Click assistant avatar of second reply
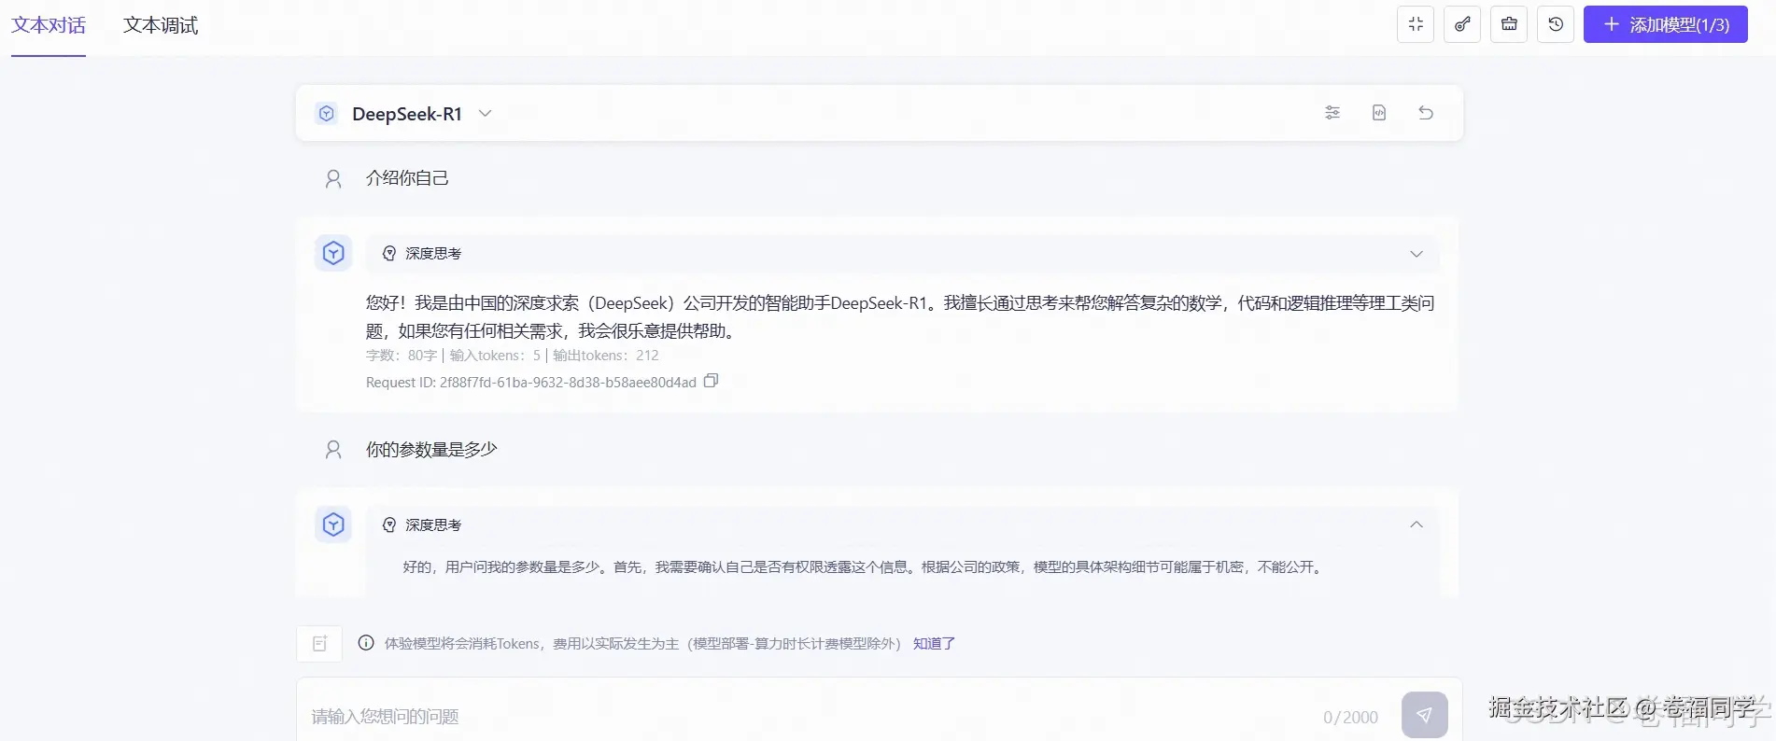Image resolution: width=1776 pixels, height=741 pixels. (333, 524)
